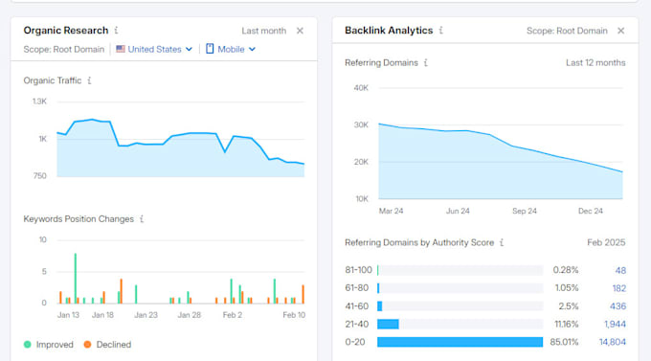651x361 pixels.
Task: Click info icon next to Organic Research title
Action: tap(116, 31)
